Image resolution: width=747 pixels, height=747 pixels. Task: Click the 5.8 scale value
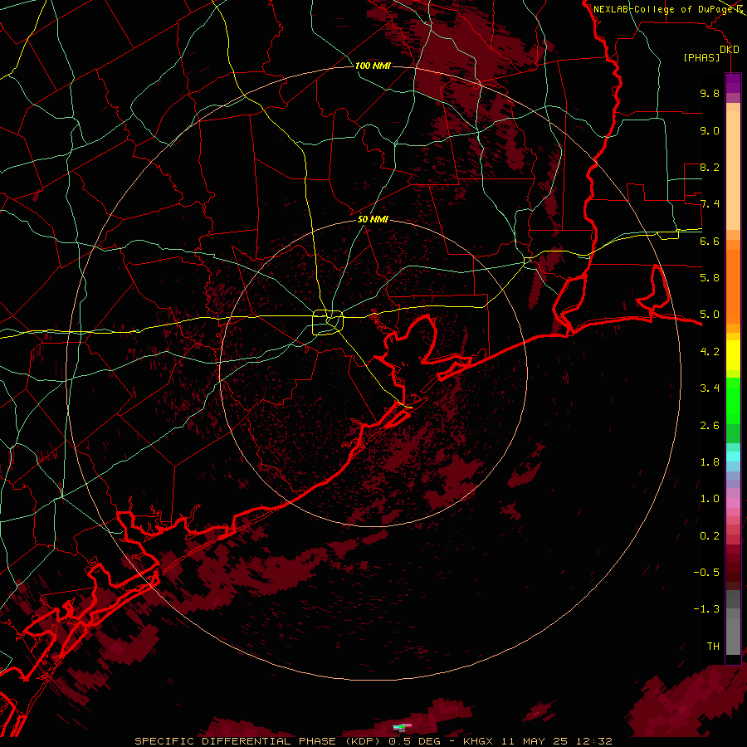(x=710, y=278)
